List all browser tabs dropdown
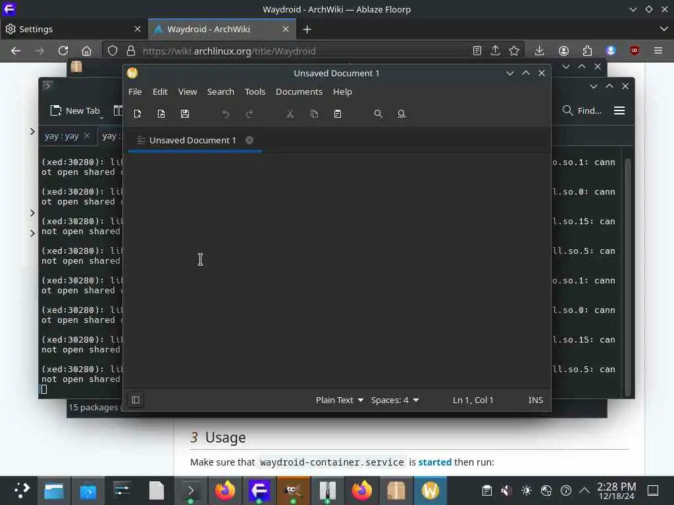 [x=663, y=29]
